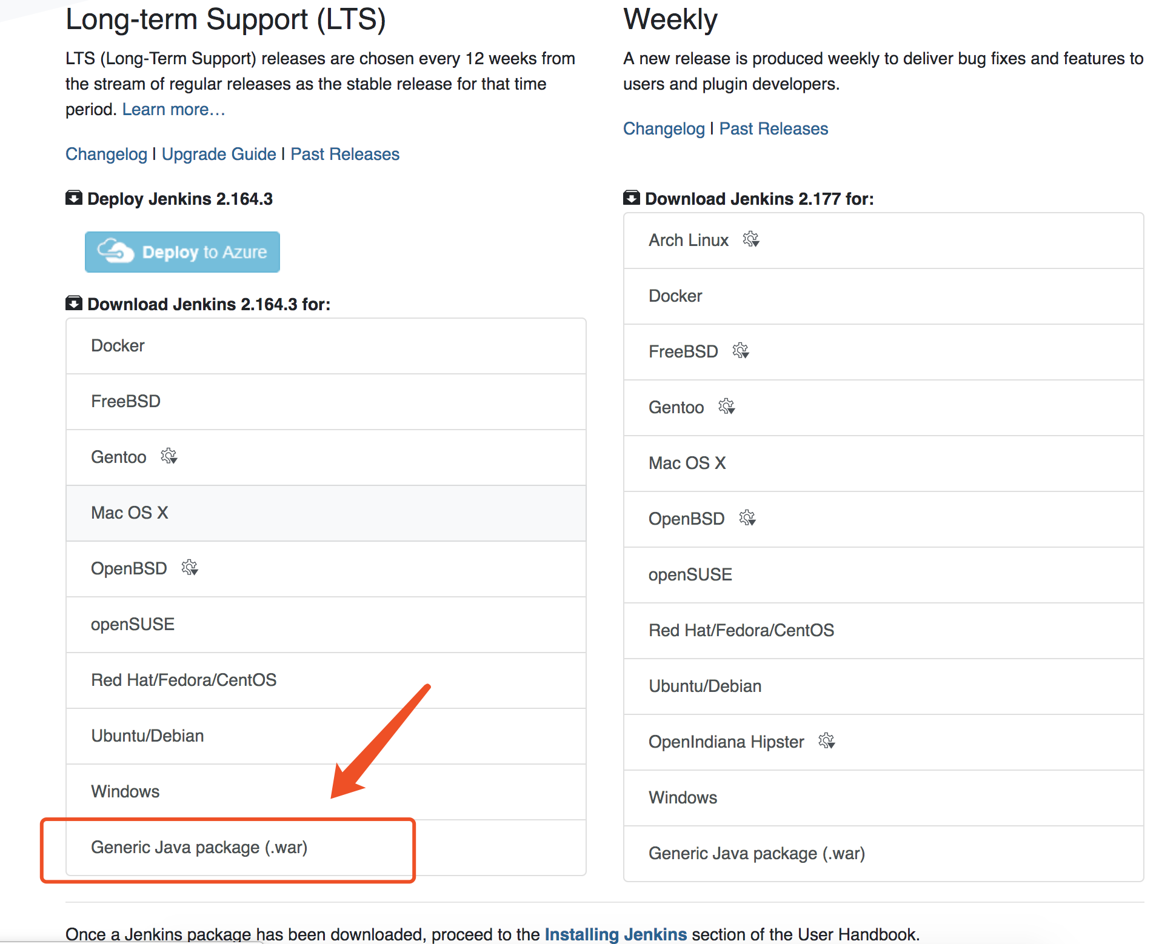Choose Ubuntu/Debian under Weekly downloads
Screen dimensions: 1159x944
click(x=704, y=685)
